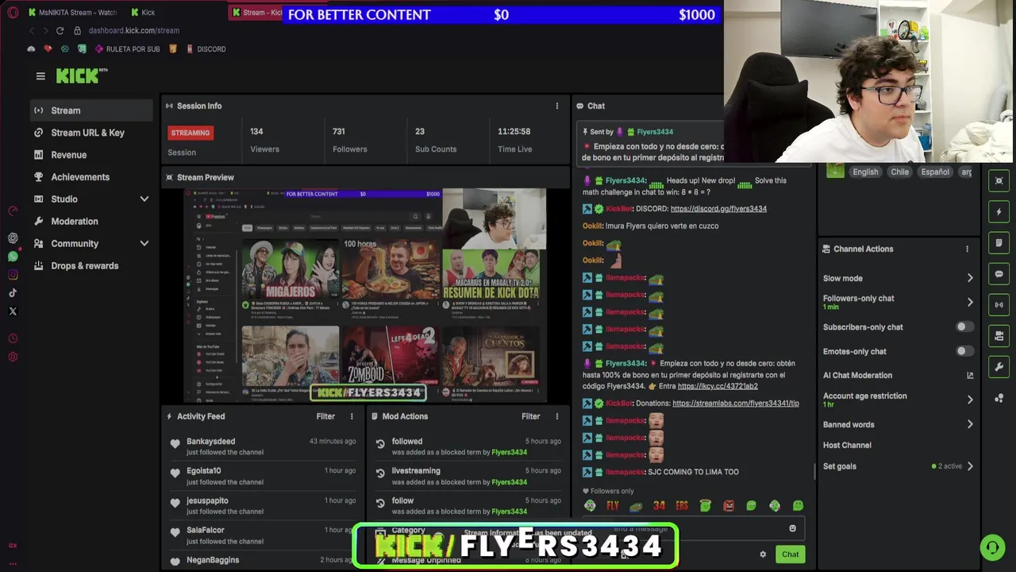Viewport: 1016px width, 572px height.
Task: Open the Stream URL & Key page
Action: point(87,133)
